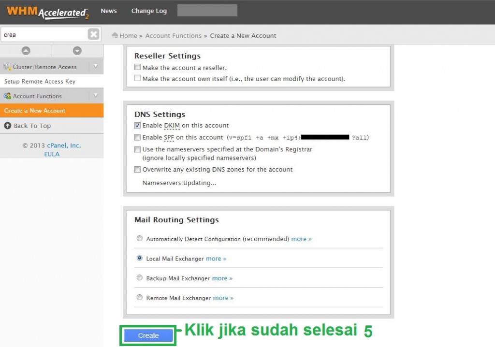The width and height of the screenshot is (495, 347).
Task: Uncheck Enable DKIM on this account
Action: 137,125
